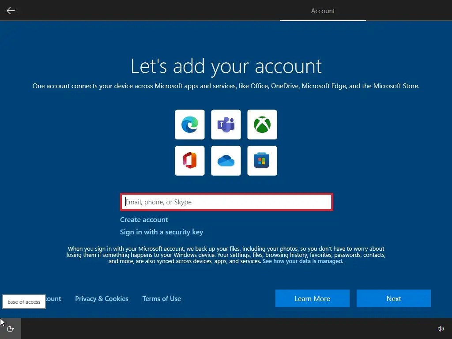Open the narrator icon at bottom left
The image size is (452, 339).
tap(10, 328)
